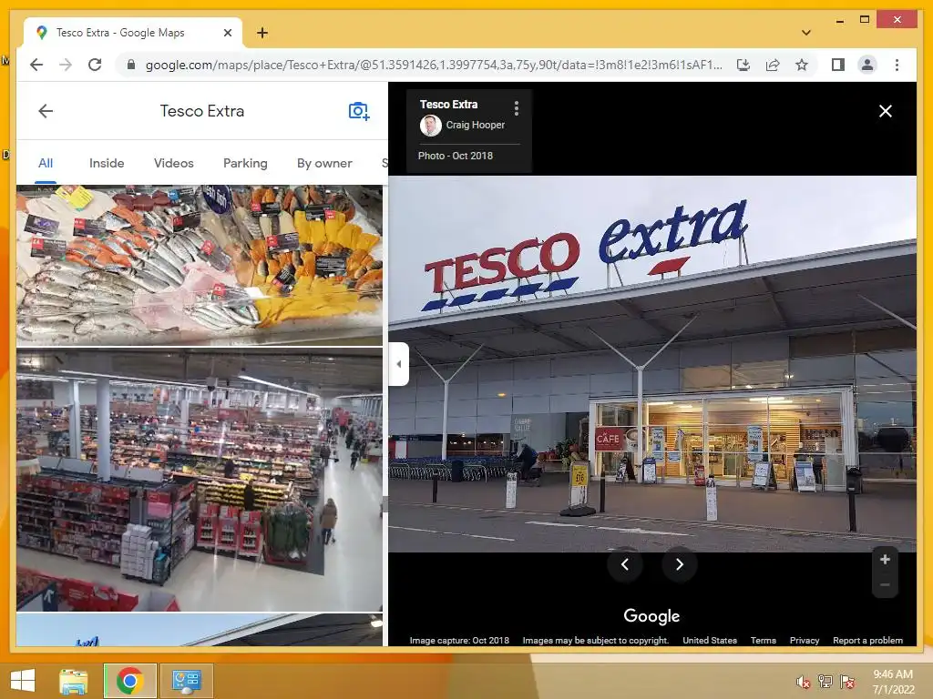
Task: Zoom in on the photo
Action: [x=885, y=560]
